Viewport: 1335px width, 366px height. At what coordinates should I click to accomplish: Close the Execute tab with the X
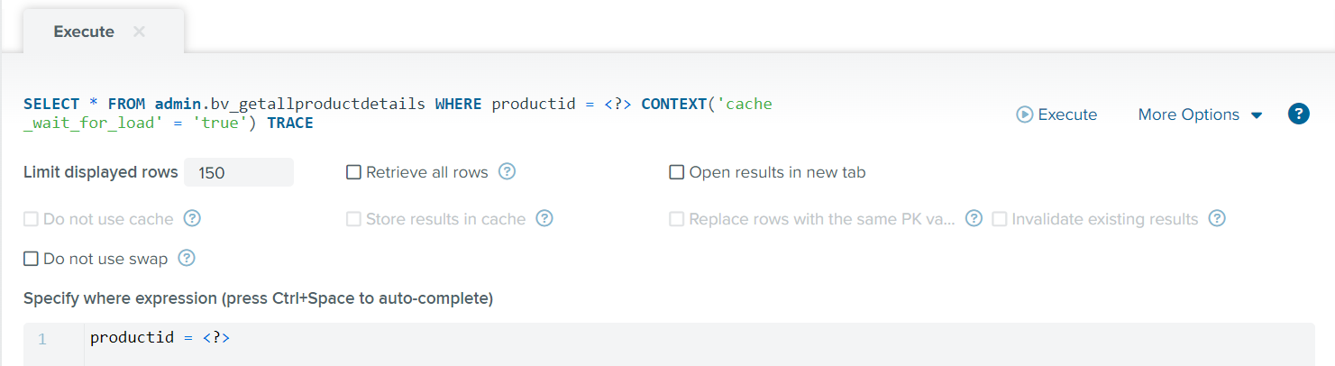click(x=139, y=32)
